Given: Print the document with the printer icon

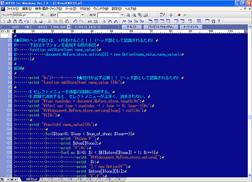Looking at the screenshot, I should pyautogui.click(x=41, y=21).
